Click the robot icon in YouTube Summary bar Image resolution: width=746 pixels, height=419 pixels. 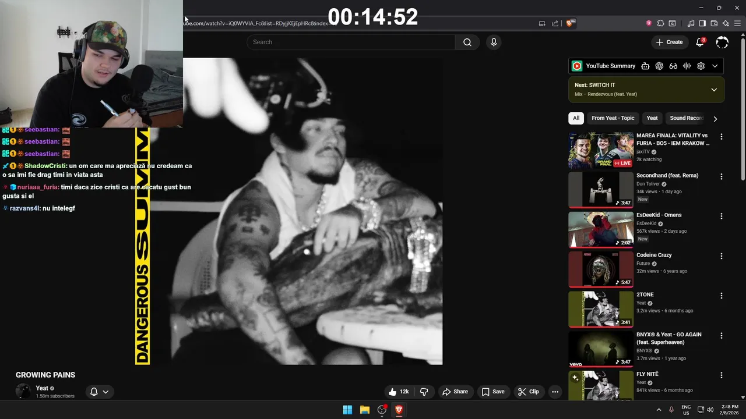[645, 66]
